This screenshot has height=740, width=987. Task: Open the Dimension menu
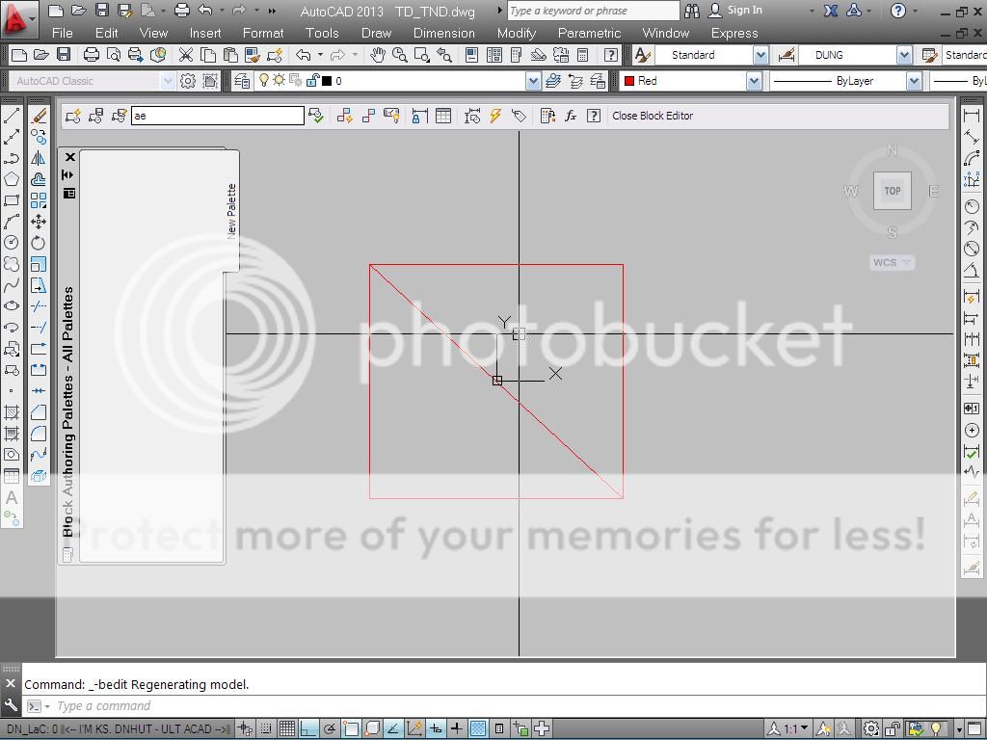(443, 33)
